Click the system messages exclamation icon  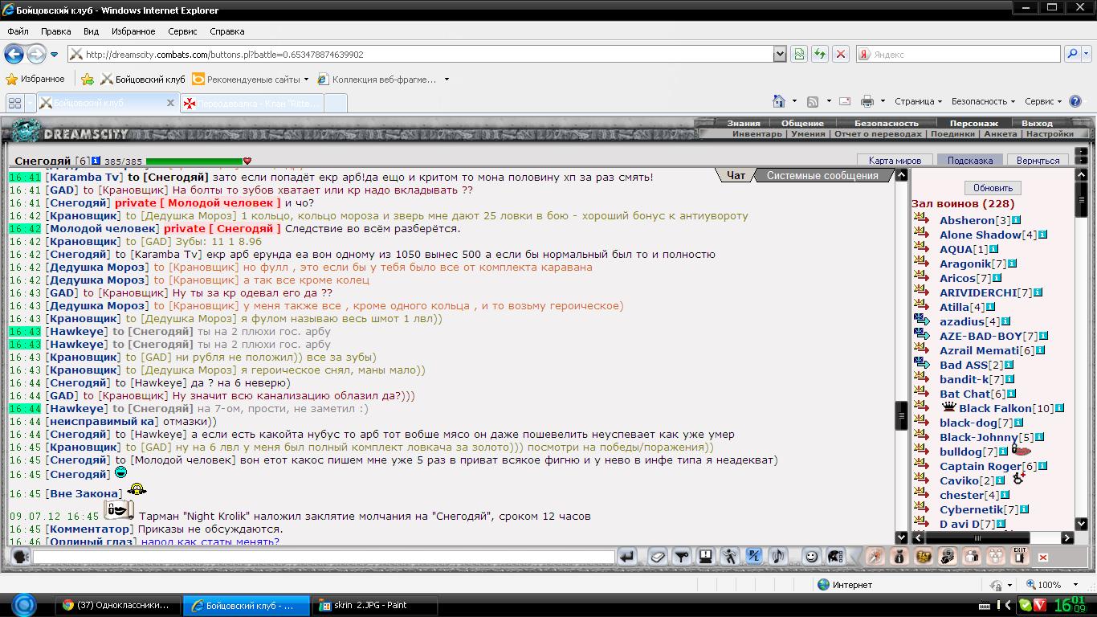click(x=706, y=556)
